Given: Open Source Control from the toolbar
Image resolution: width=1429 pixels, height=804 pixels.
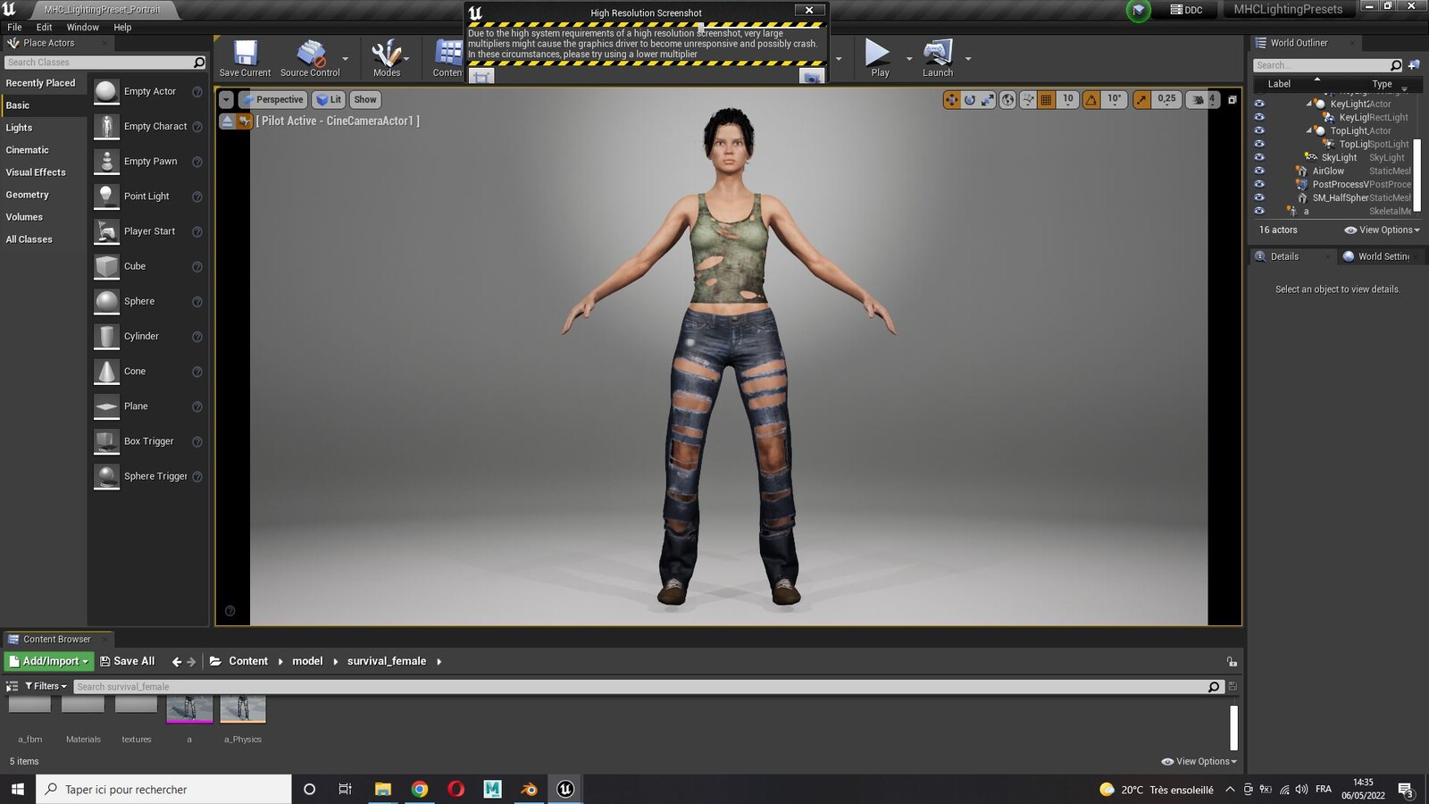Looking at the screenshot, I should (x=310, y=59).
